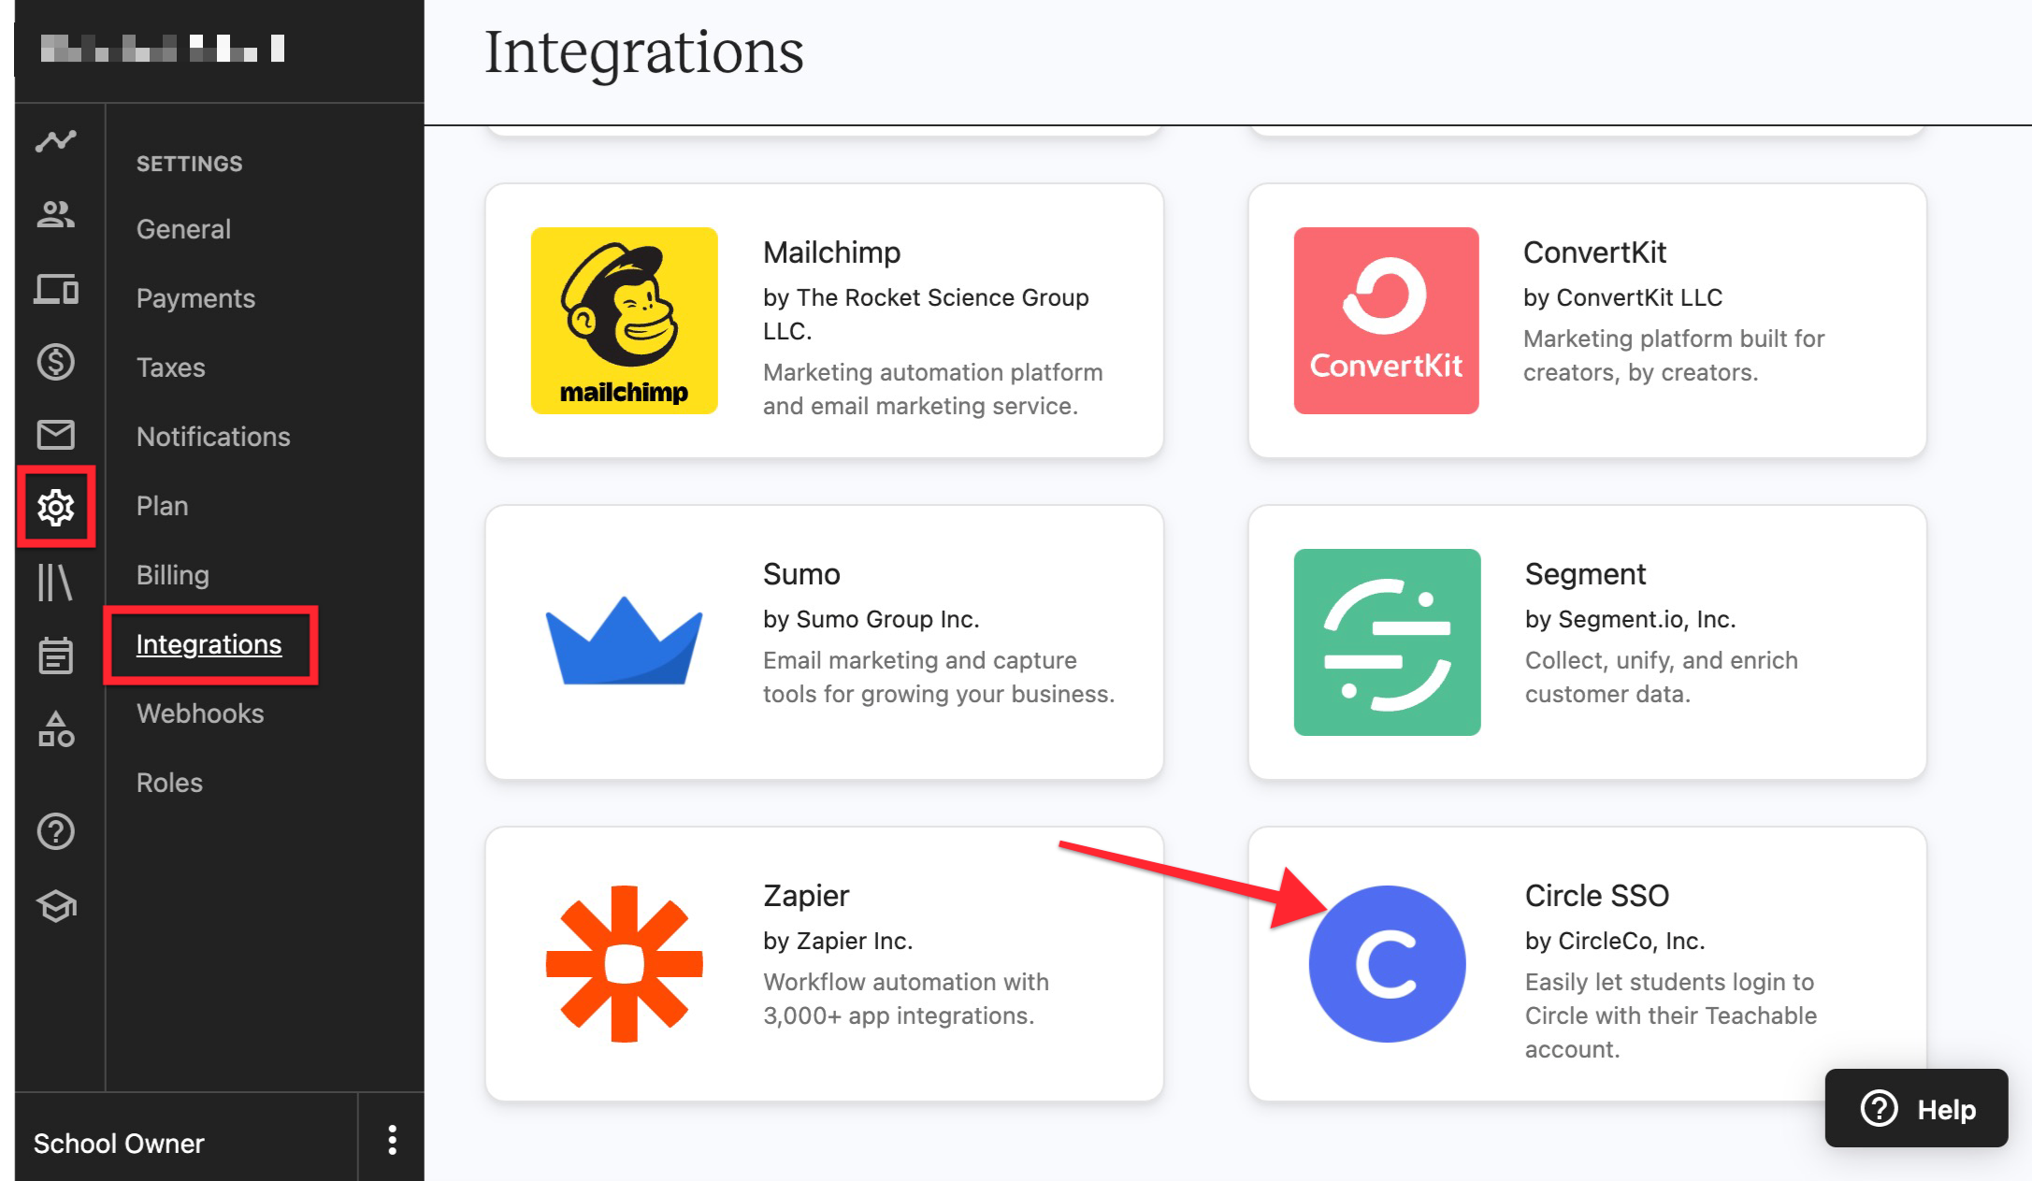Image resolution: width=2032 pixels, height=1181 pixels.
Task: Click the ConvertKit logo
Action: 1387,321
